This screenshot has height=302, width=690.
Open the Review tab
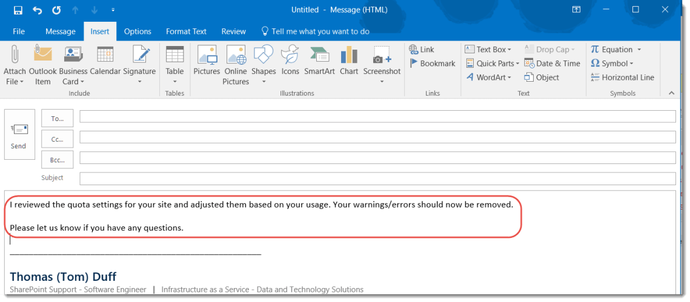233,31
